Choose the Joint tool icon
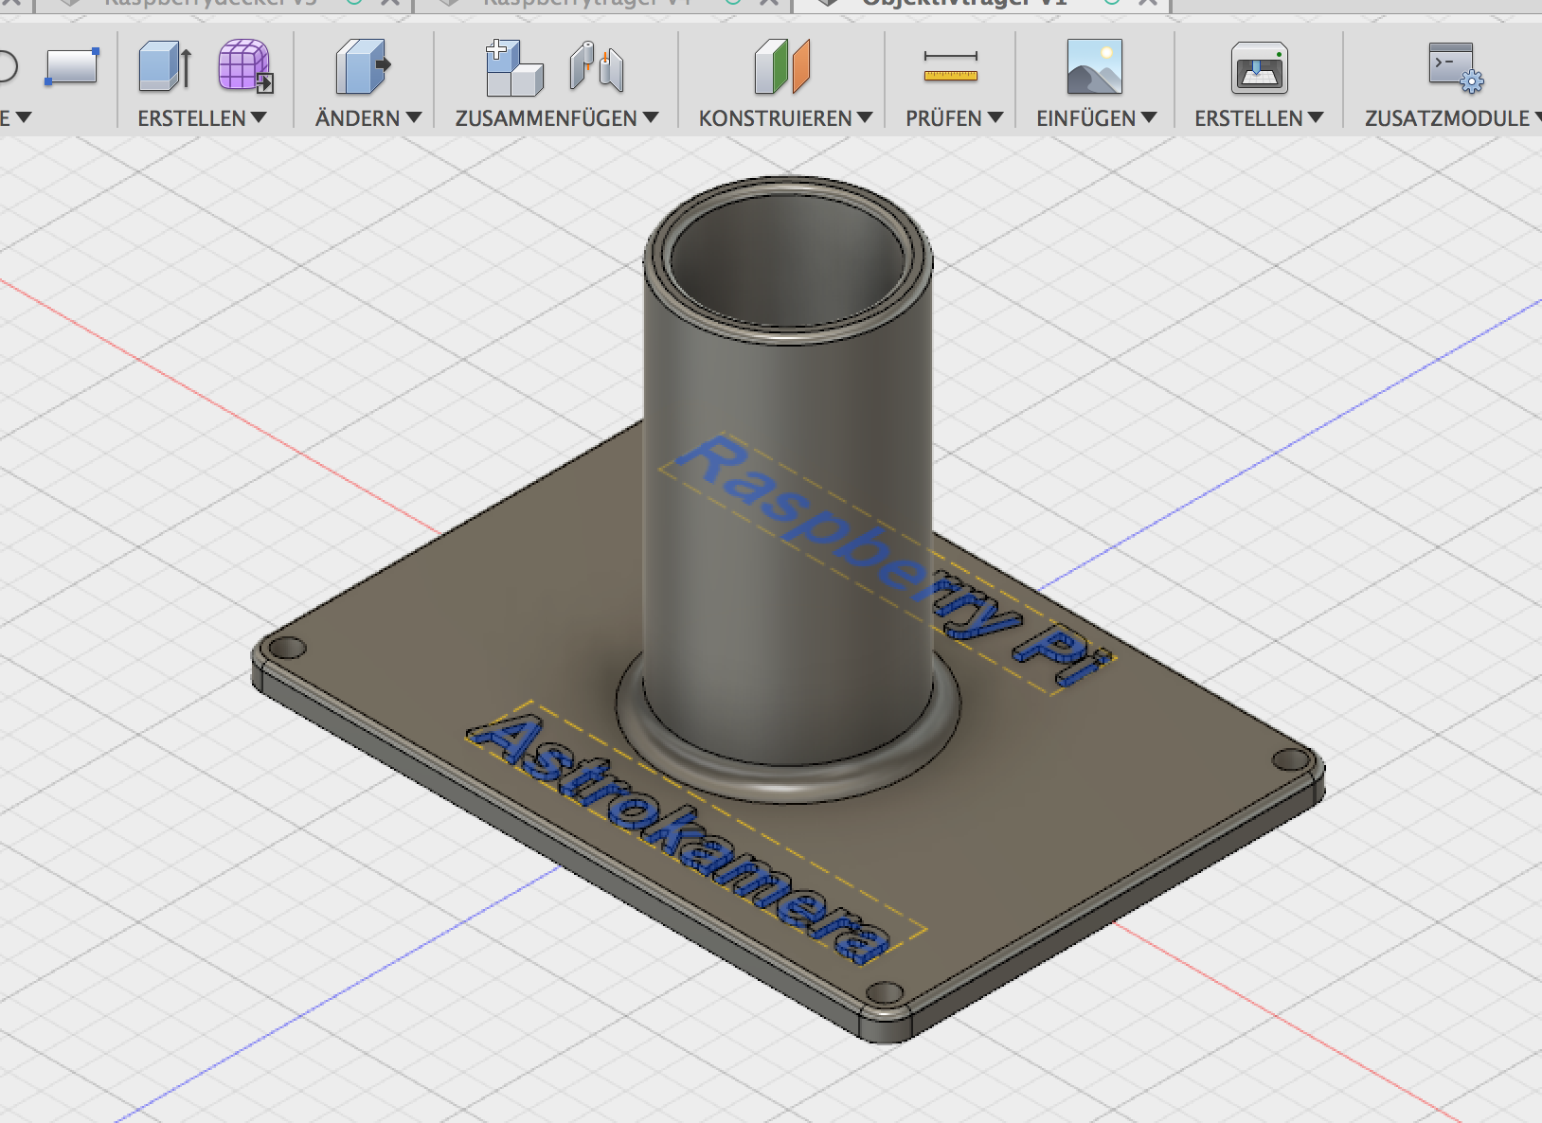The height and width of the screenshot is (1123, 1542). pyautogui.click(x=597, y=67)
